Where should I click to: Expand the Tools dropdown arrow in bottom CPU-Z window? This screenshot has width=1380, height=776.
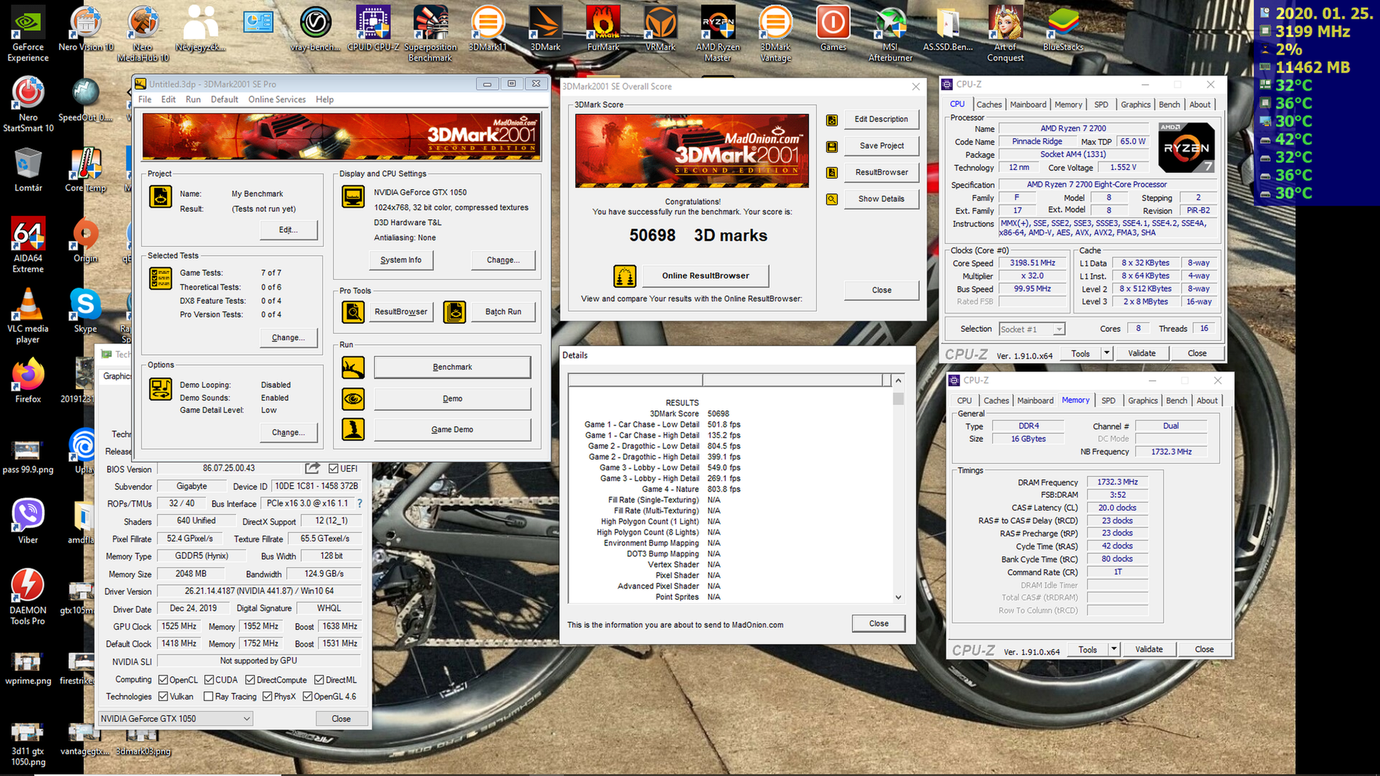click(1114, 649)
